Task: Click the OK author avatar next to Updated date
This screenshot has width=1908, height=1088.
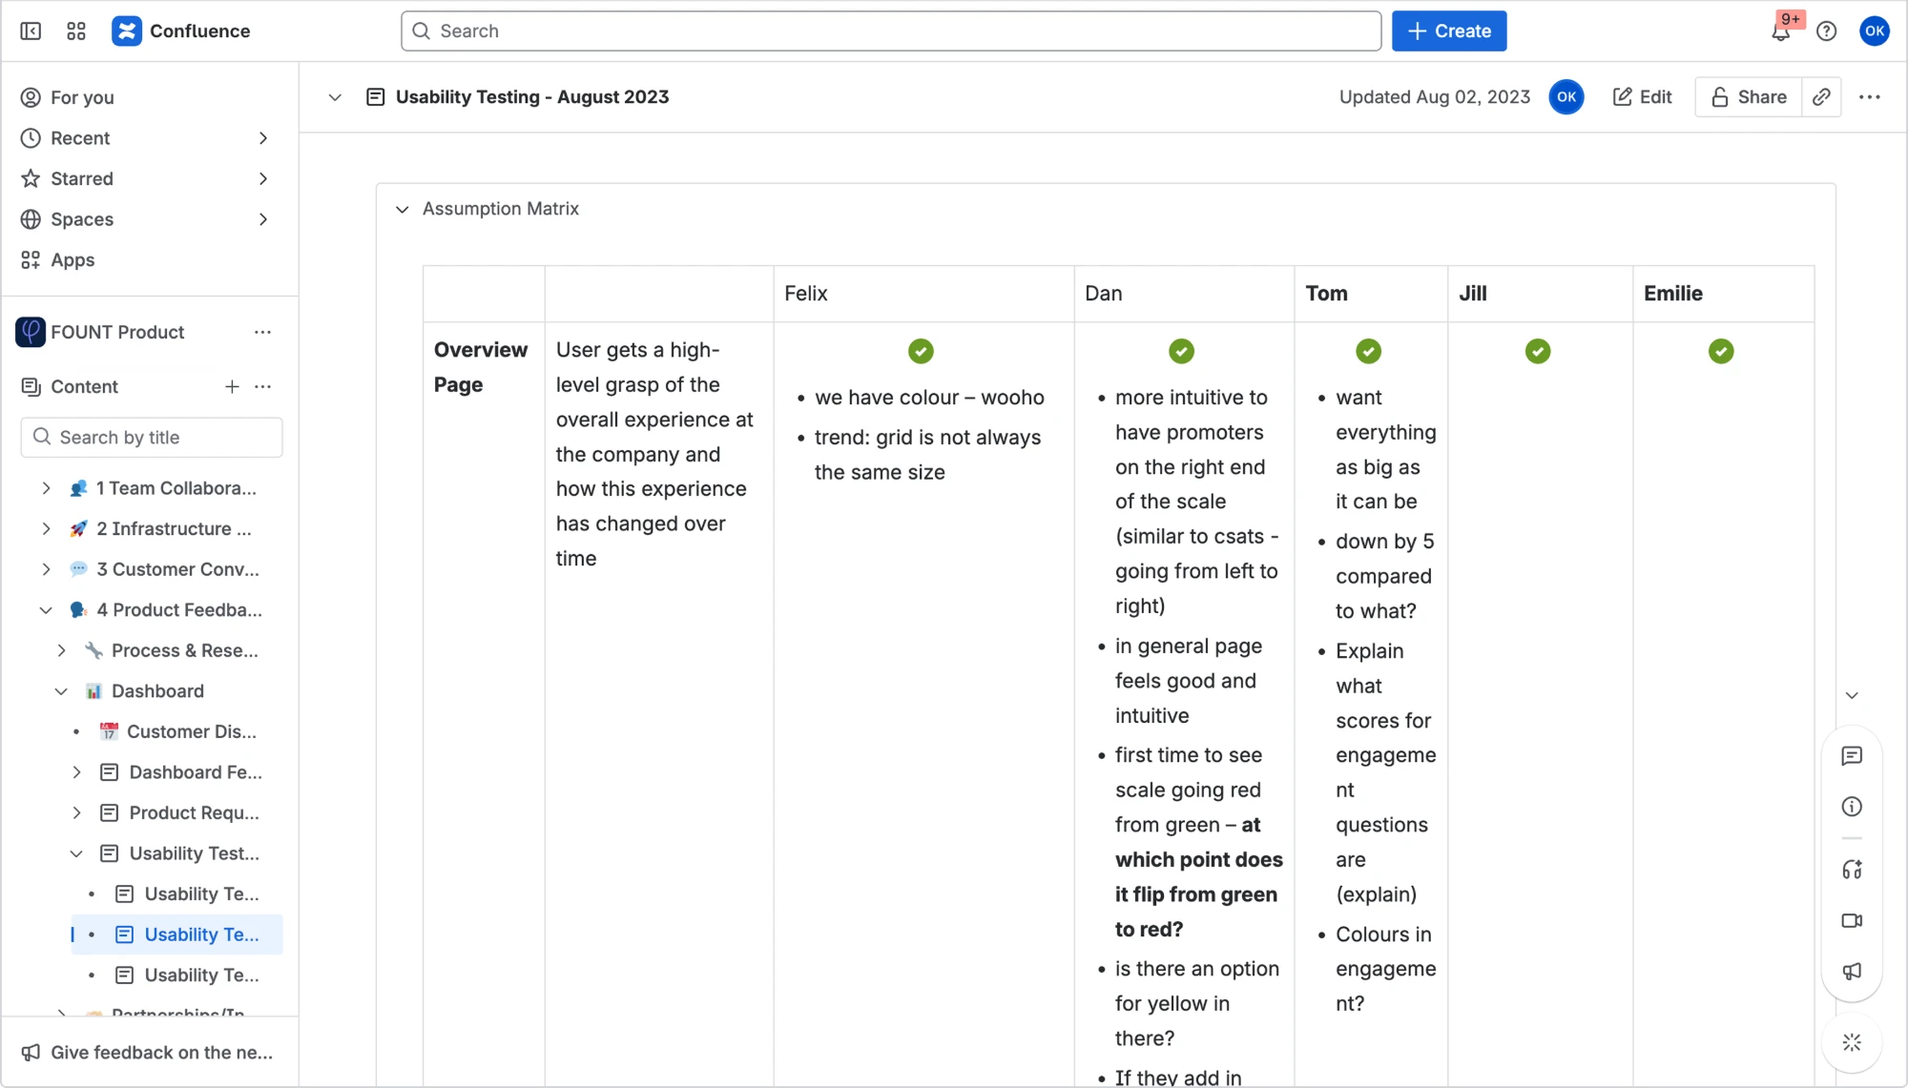Action: pyautogui.click(x=1566, y=97)
